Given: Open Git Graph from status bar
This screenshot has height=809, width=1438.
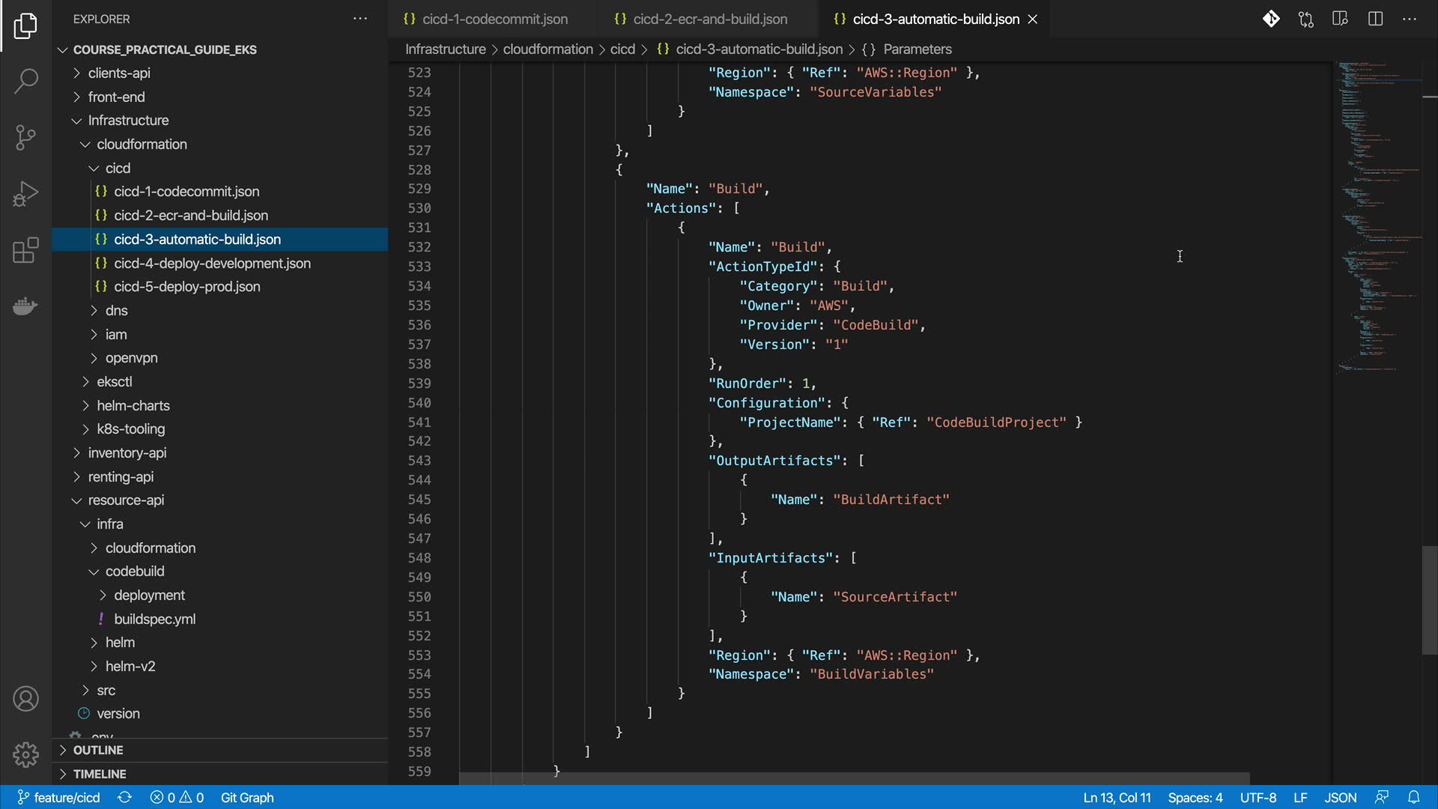Looking at the screenshot, I should pos(247,797).
